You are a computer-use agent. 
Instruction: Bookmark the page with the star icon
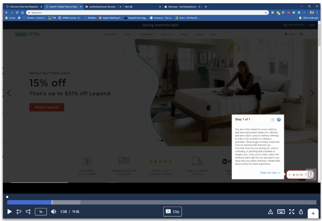pos(266,12)
